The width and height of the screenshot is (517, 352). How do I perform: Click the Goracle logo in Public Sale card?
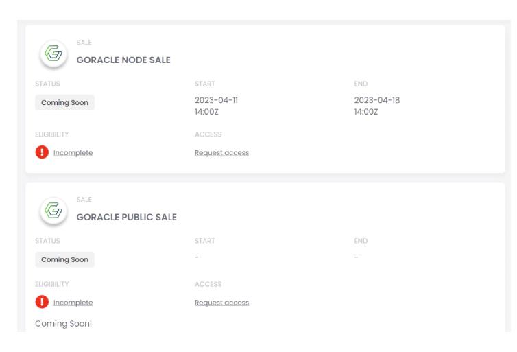[x=53, y=211]
